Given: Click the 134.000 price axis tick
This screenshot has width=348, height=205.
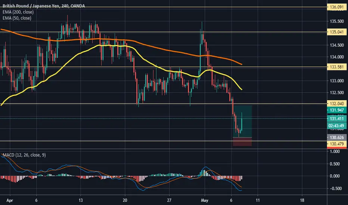Looking at the screenshot, I should pyautogui.click(x=337, y=57).
